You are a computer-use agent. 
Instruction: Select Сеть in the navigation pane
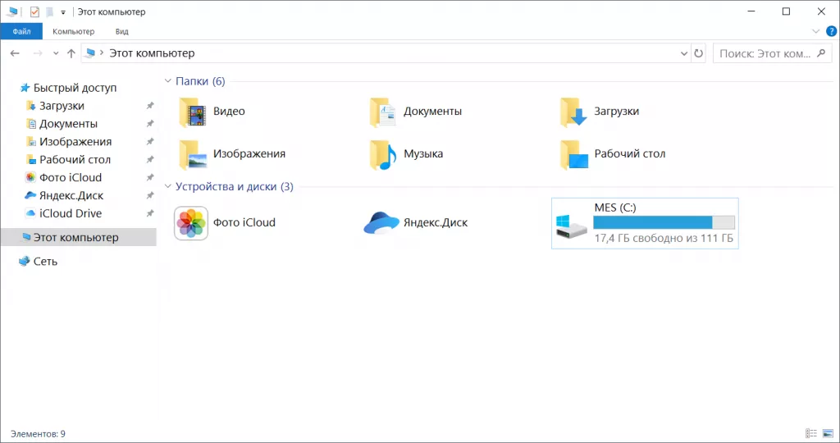click(x=45, y=262)
